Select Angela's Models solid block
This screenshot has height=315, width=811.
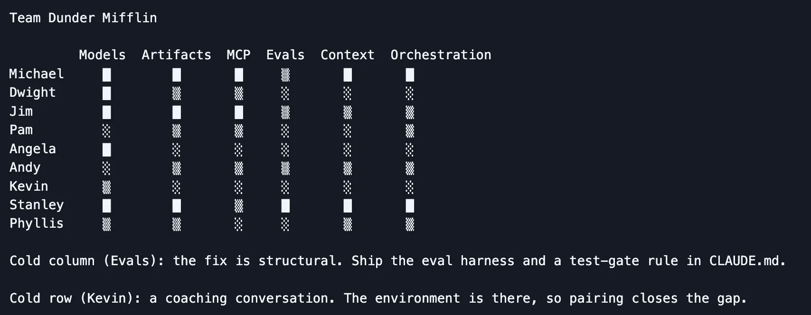107,149
